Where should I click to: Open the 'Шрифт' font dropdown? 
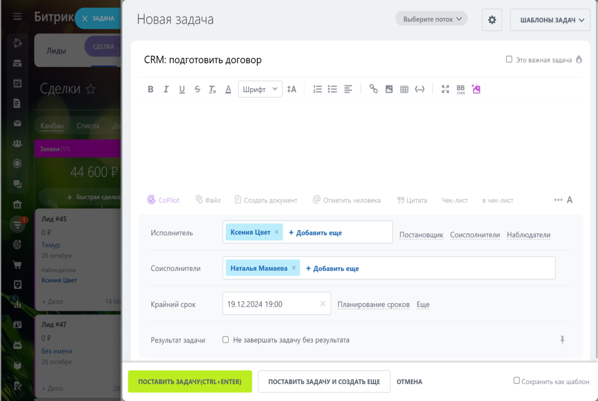tap(260, 89)
